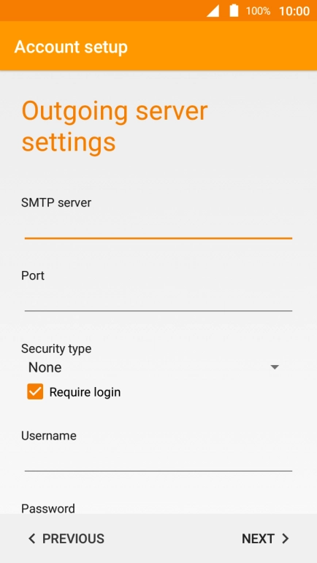Tap the Password field label
The width and height of the screenshot is (317, 563).
coord(48,508)
